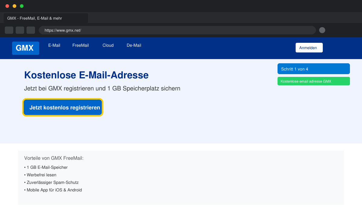Click the Jetzt bei GMX registrieren subtitle text
Screen dimensions: 362x217
click(102, 89)
